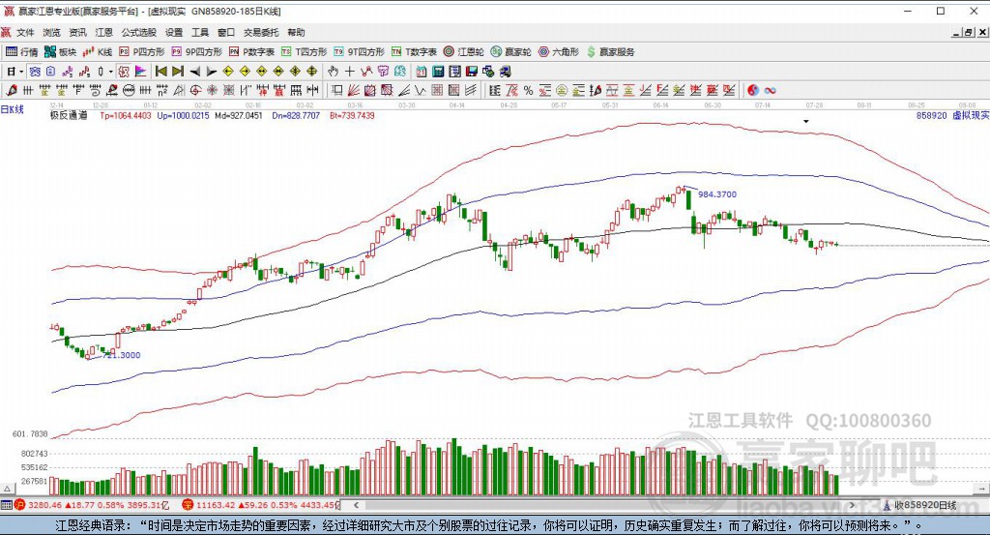The height and width of the screenshot is (535, 990).
Task: Open the candlestick style dropdown arrow
Action: tap(110, 71)
